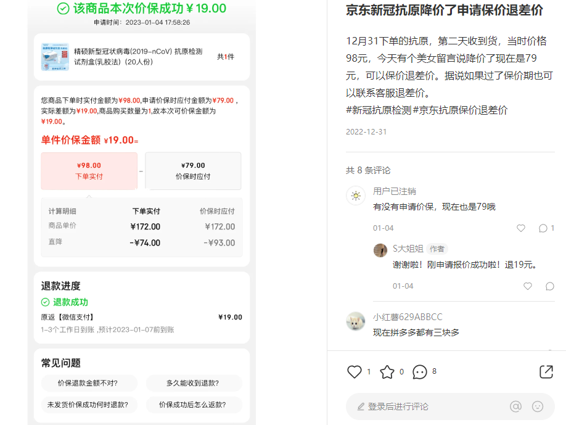Click the 退款成功 status text
The height and width of the screenshot is (425, 566).
pos(70,302)
